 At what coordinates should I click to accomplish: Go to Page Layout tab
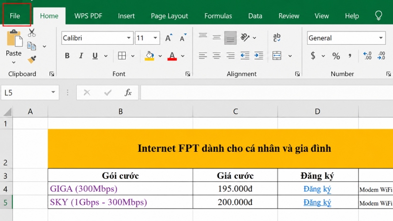pyautogui.click(x=169, y=16)
